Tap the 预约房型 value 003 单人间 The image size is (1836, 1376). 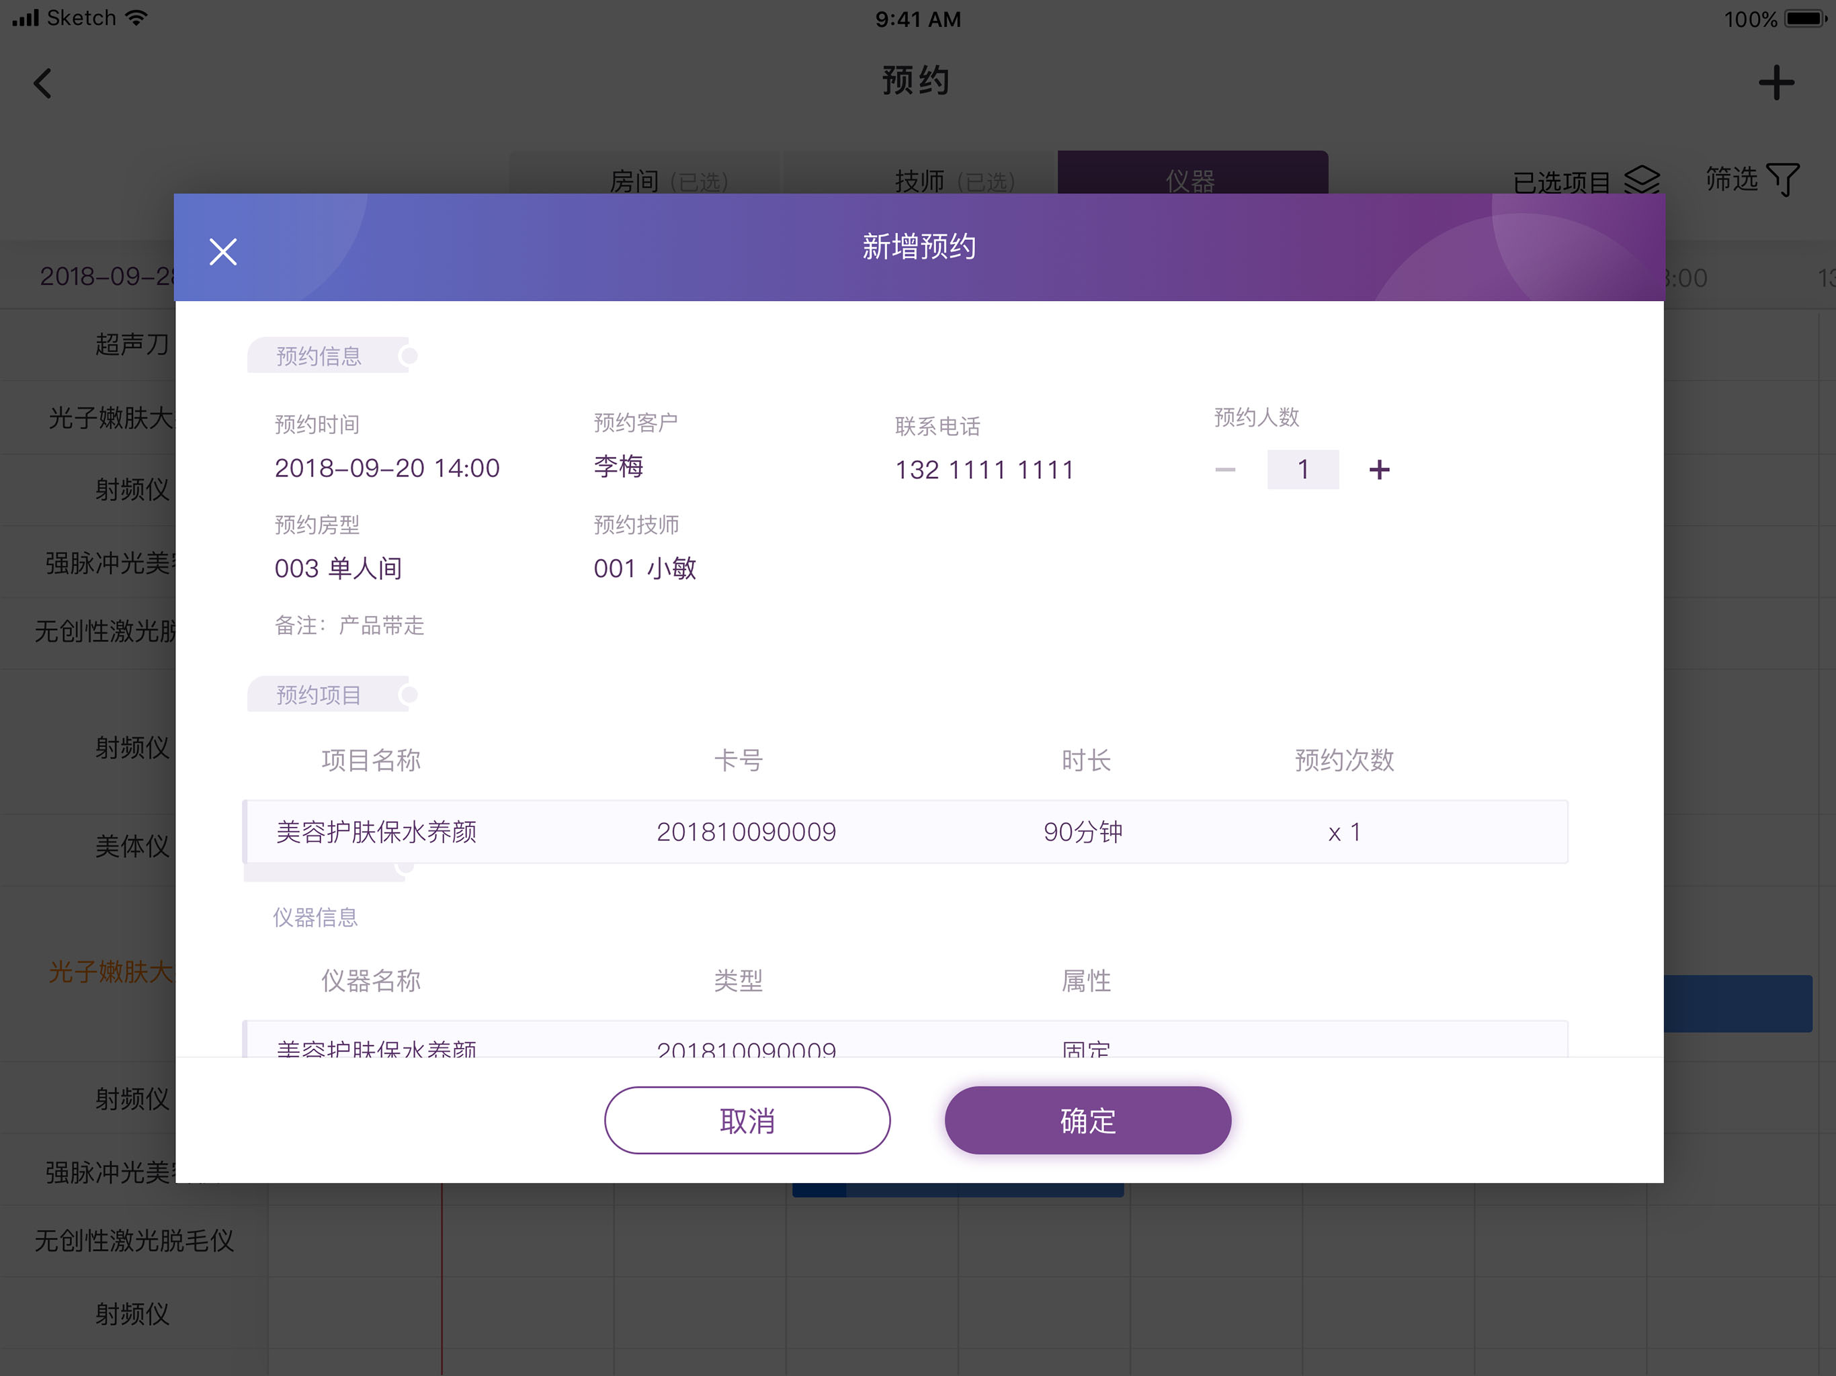coord(339,568)
